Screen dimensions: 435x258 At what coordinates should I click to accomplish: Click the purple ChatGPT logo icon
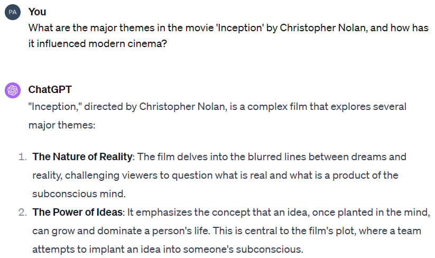click(x=12, y=90)
